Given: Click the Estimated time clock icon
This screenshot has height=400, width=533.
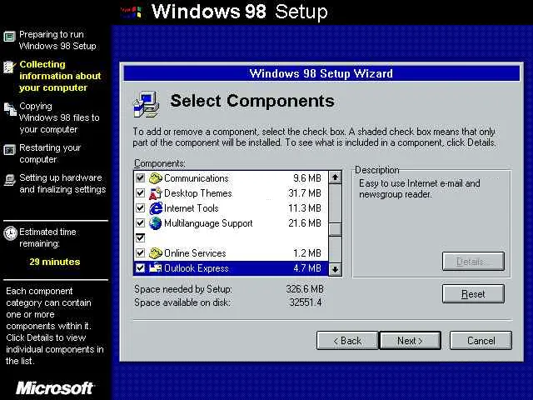Looking at the screenshot, I should pyautogui.click(x=10, y=233).
